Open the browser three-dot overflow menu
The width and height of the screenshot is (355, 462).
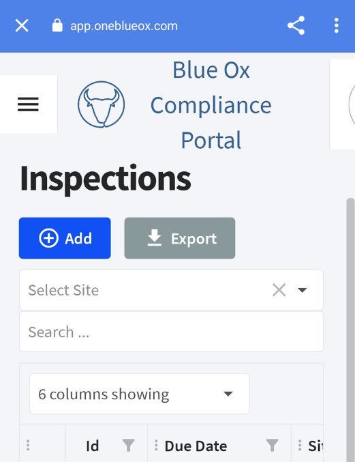[337, 26]
